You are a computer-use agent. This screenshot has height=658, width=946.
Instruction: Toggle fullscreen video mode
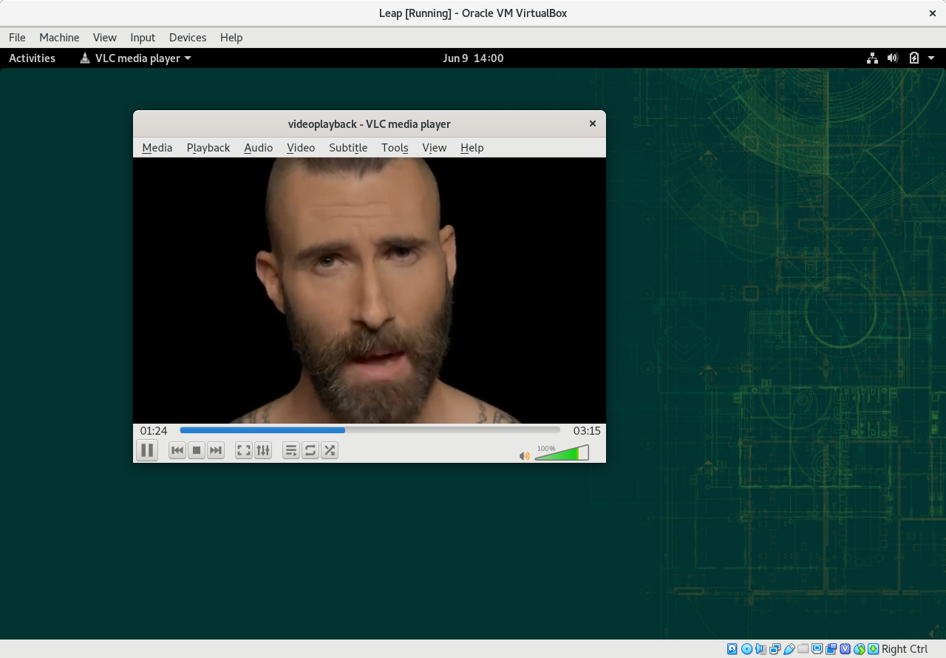[x=244, y=450]
